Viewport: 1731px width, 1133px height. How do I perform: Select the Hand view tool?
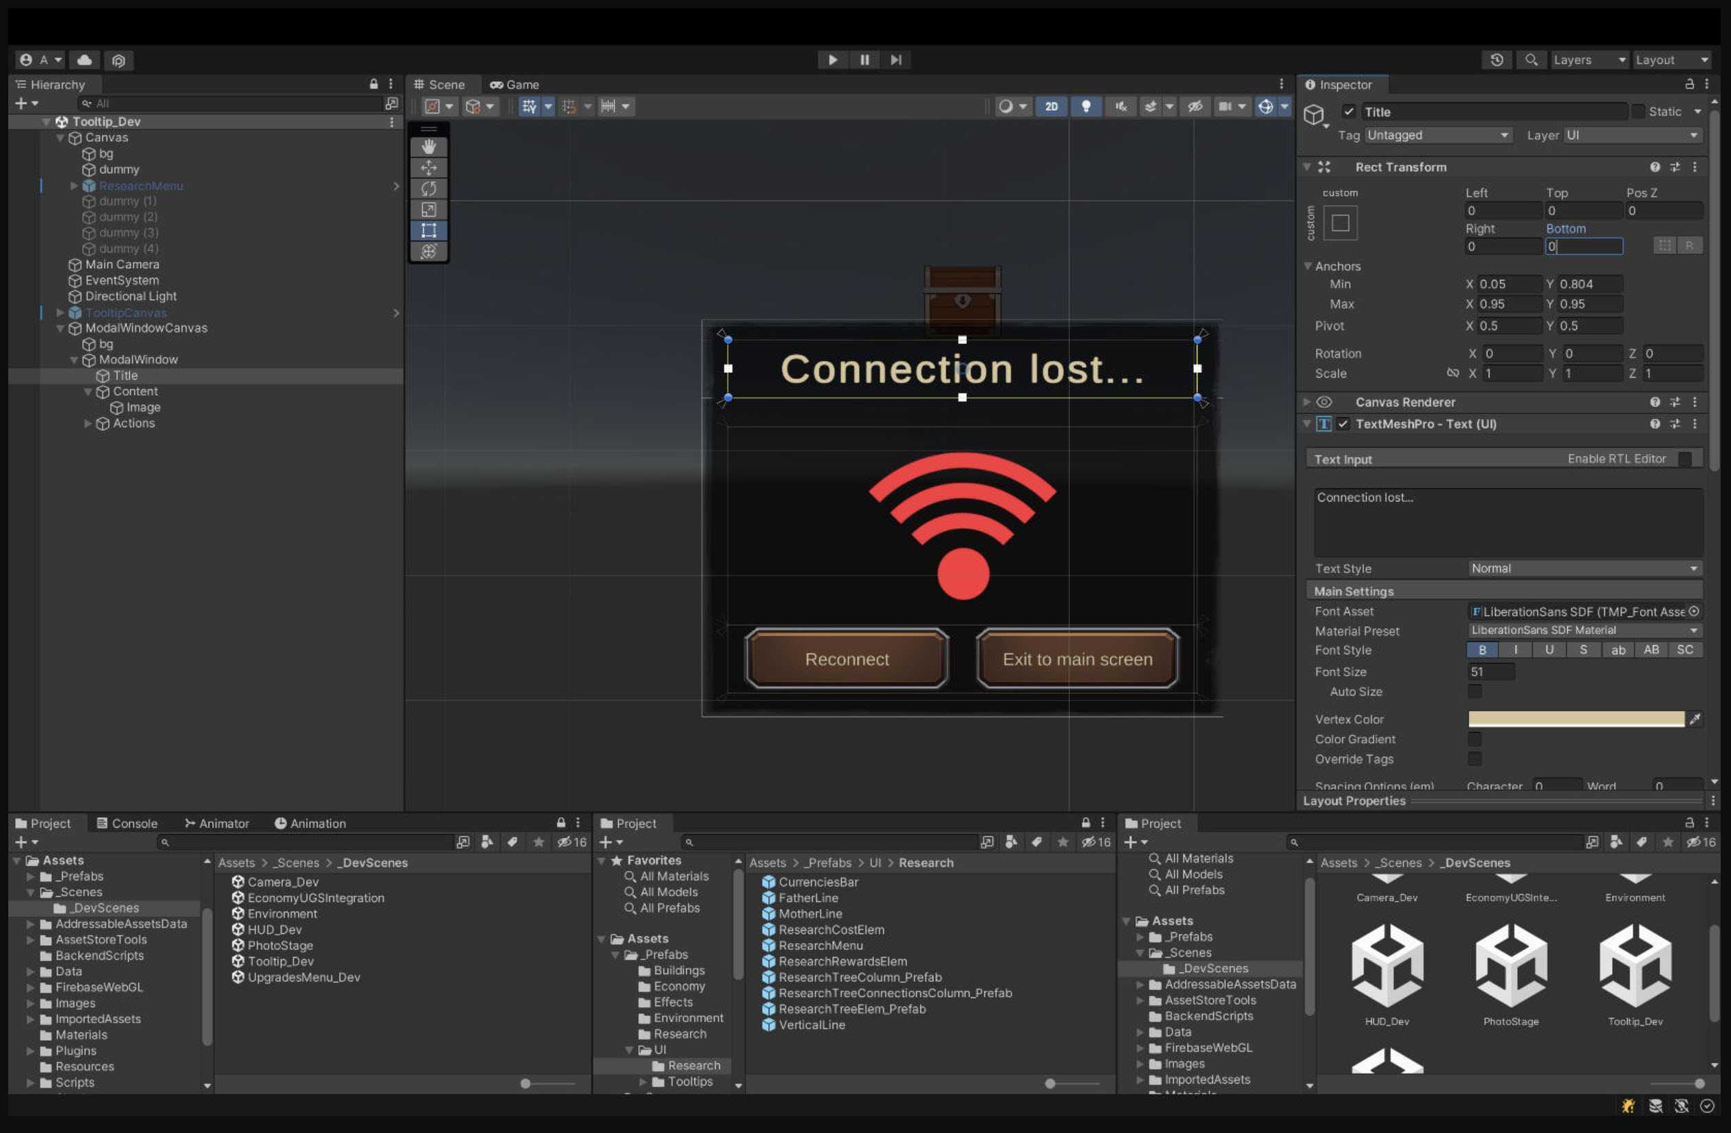click(x=428, y=147)
